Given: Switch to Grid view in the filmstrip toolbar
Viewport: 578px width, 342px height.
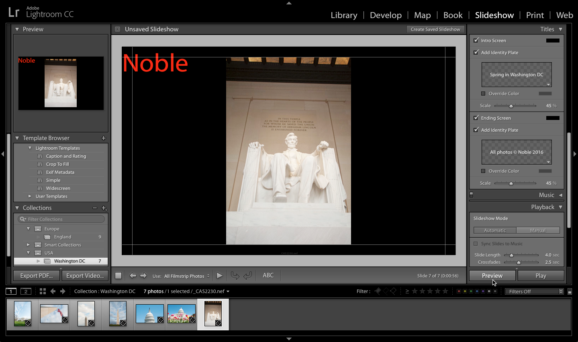Looking at the screenshot, I should click(43, 291).
